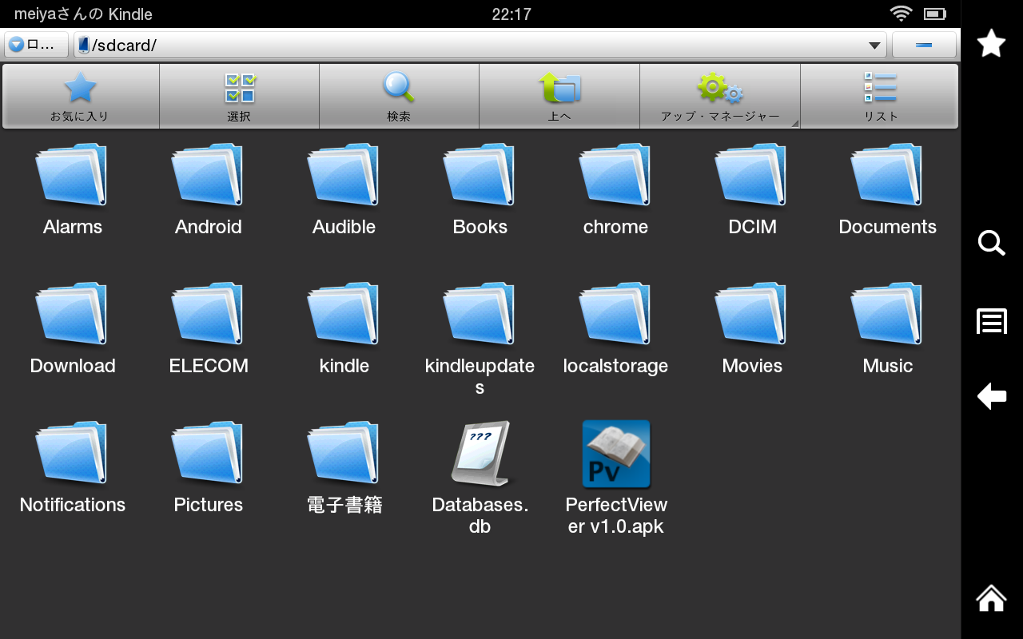Open the Alarms folder
Viewport: 1023px width, 639px height.
(73, 189)
